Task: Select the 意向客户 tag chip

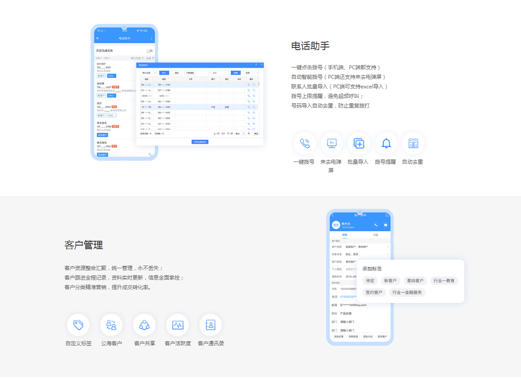Action: pyautogui.click(x=413, y=281)
